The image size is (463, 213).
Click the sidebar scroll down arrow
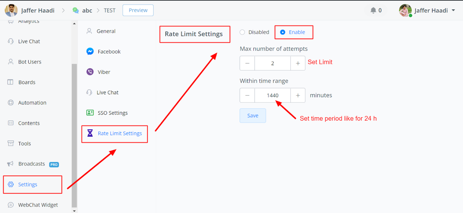click(x=74, y=210)
